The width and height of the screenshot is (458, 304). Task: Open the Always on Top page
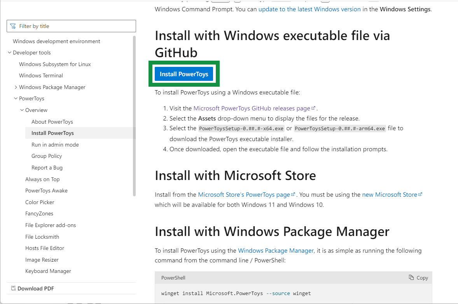[x=42, y=179]
